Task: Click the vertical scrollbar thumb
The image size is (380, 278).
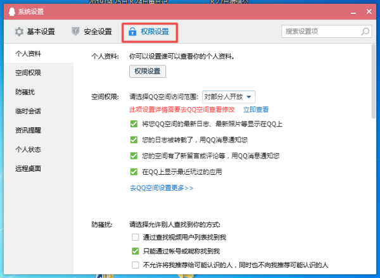Action: click(x=374, y=82)
